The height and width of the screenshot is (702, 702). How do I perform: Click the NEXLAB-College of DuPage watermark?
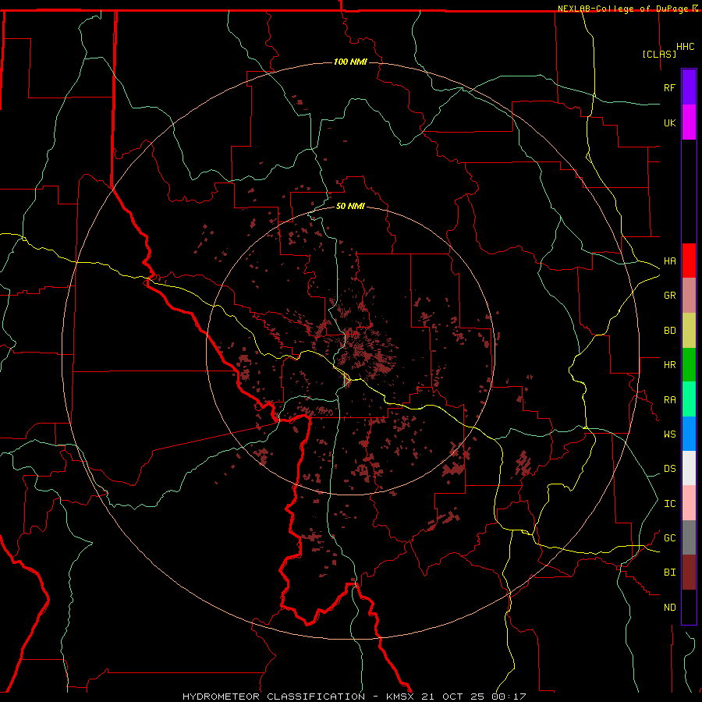[627, 9]
